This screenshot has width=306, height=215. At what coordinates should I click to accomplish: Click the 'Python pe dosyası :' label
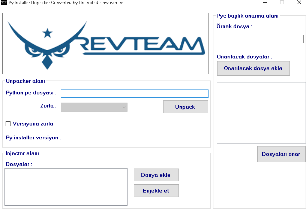click(x=31, y=93)
